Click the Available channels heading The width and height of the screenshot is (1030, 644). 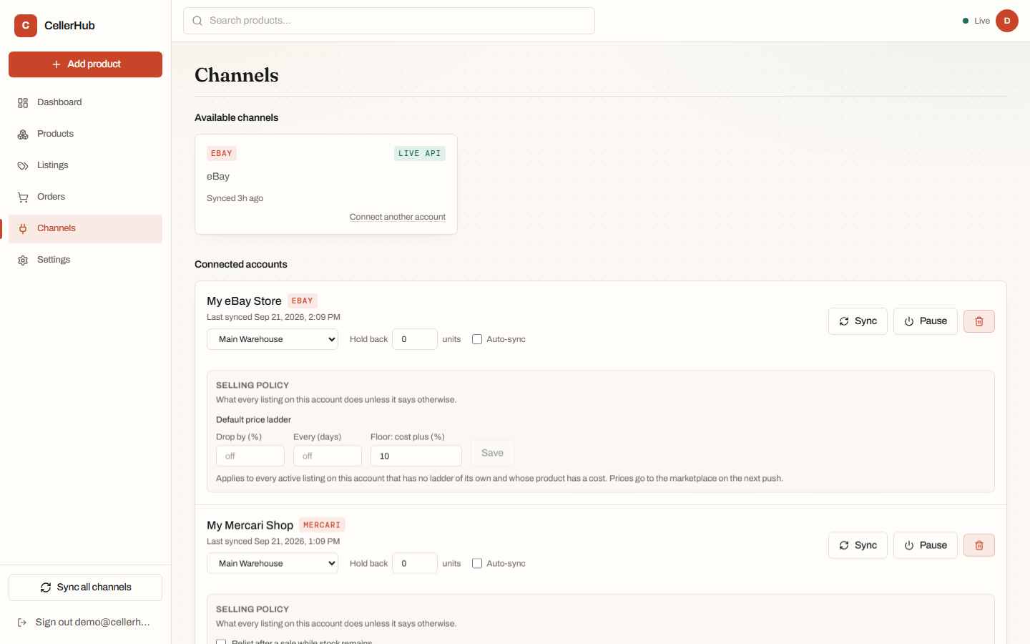click(237, 117)
